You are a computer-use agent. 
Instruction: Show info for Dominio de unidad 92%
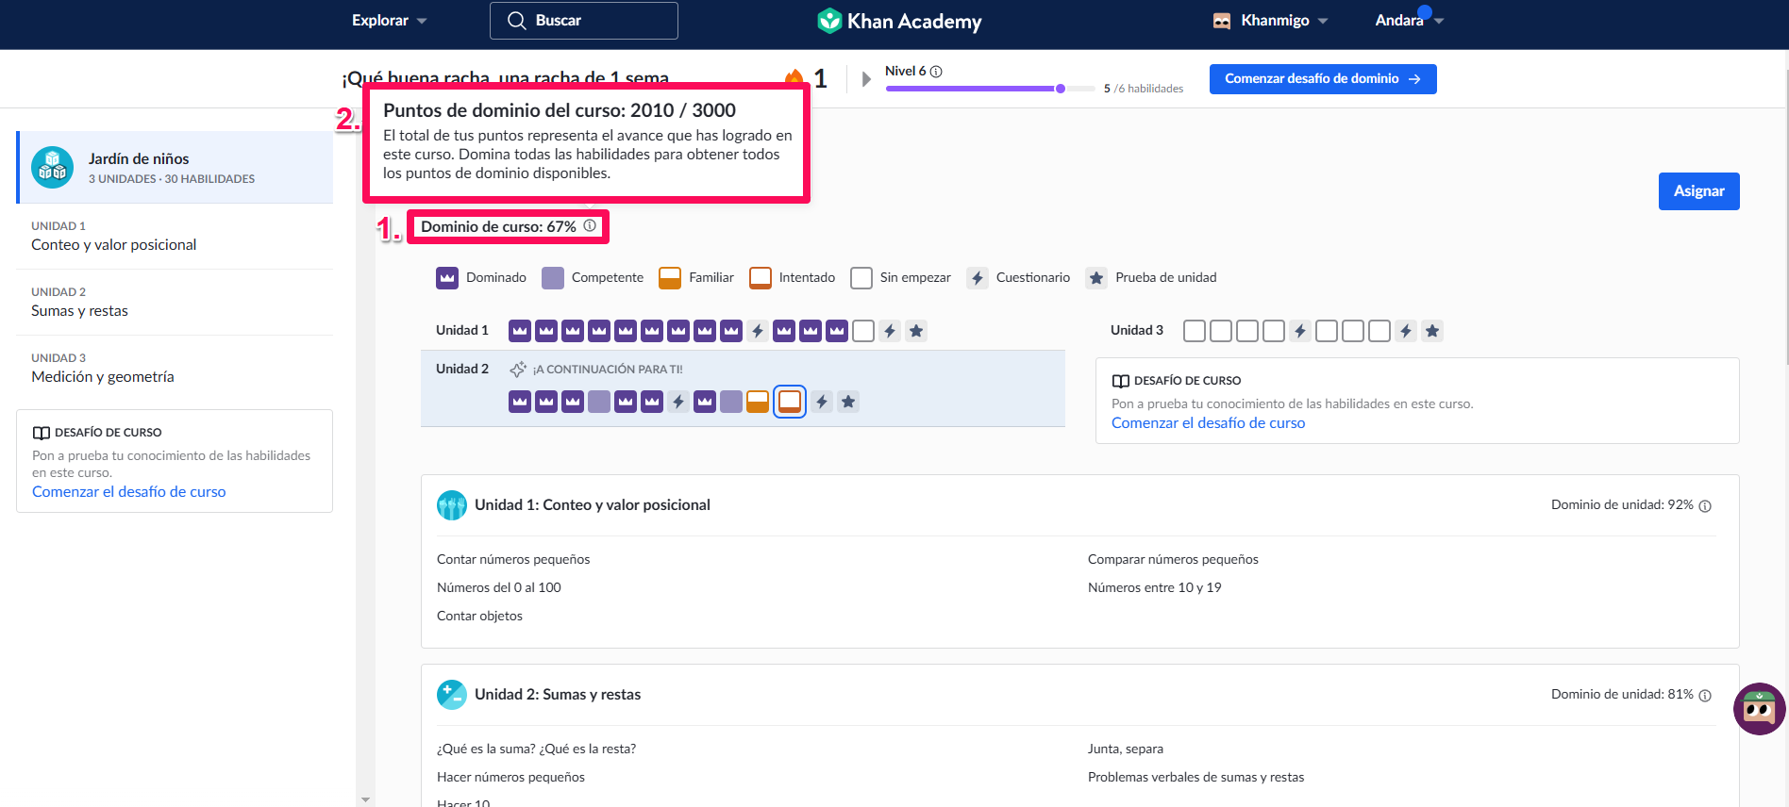[x=1705, y=506]
